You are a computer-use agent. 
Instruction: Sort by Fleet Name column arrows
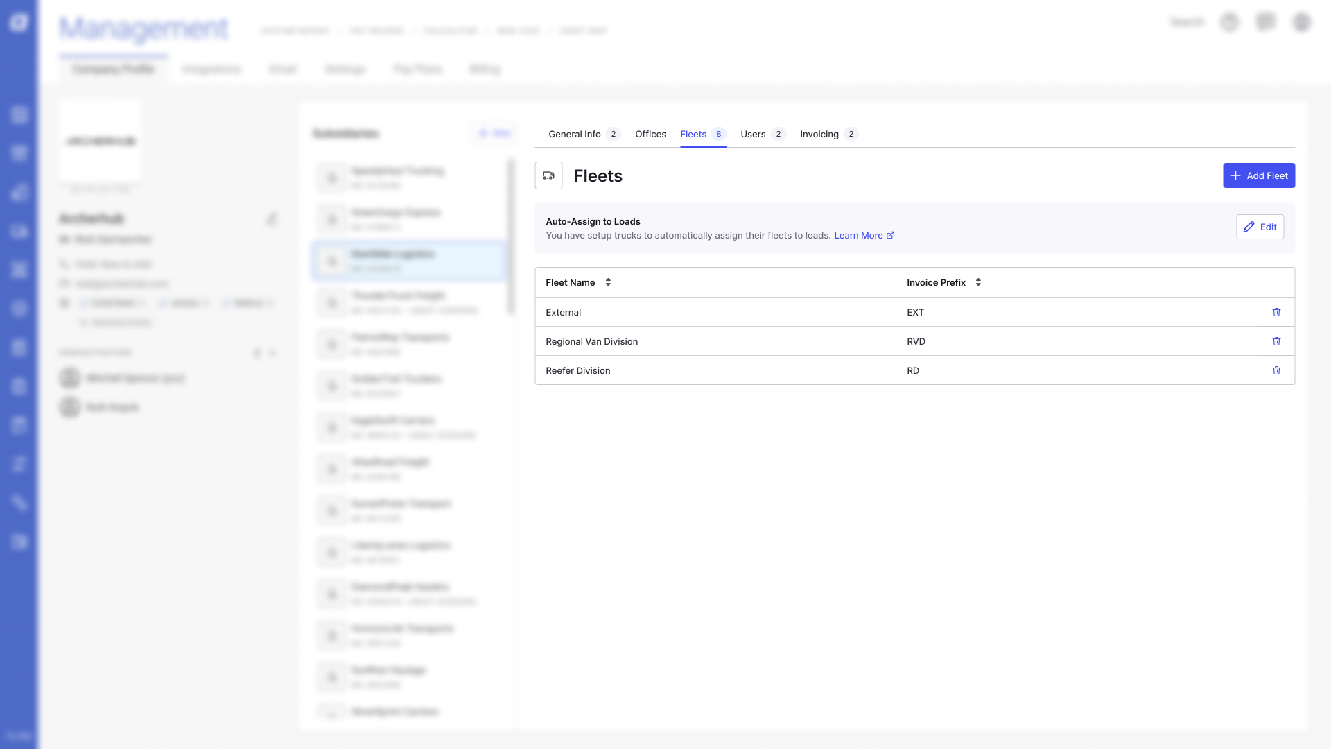(608, 282)
